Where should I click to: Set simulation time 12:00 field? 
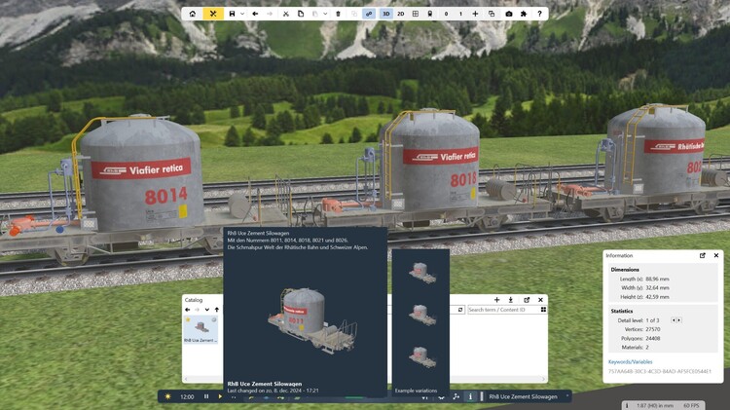(187, 397)
